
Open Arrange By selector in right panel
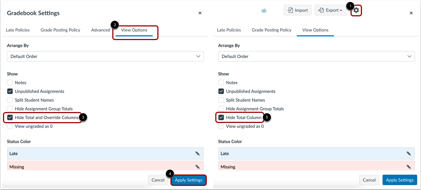[x=316, y=56]
